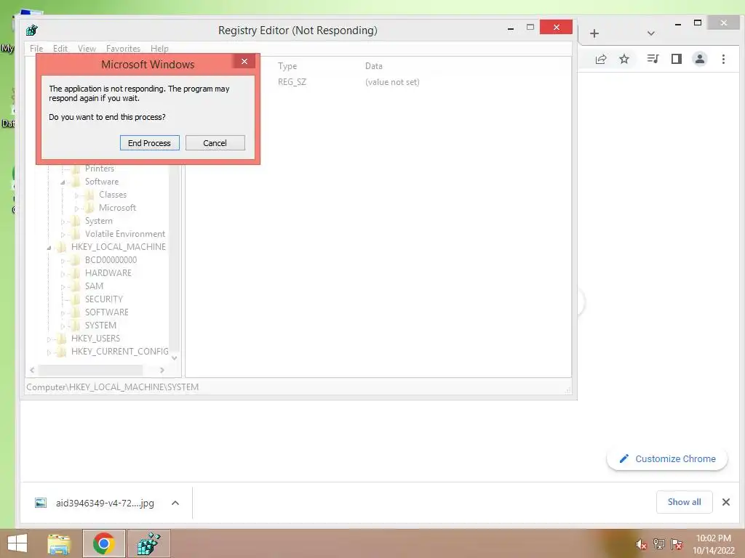Expand the HKEY_USERS hive
This screenshot has height=558, width=745.
[x=49, y=339]
